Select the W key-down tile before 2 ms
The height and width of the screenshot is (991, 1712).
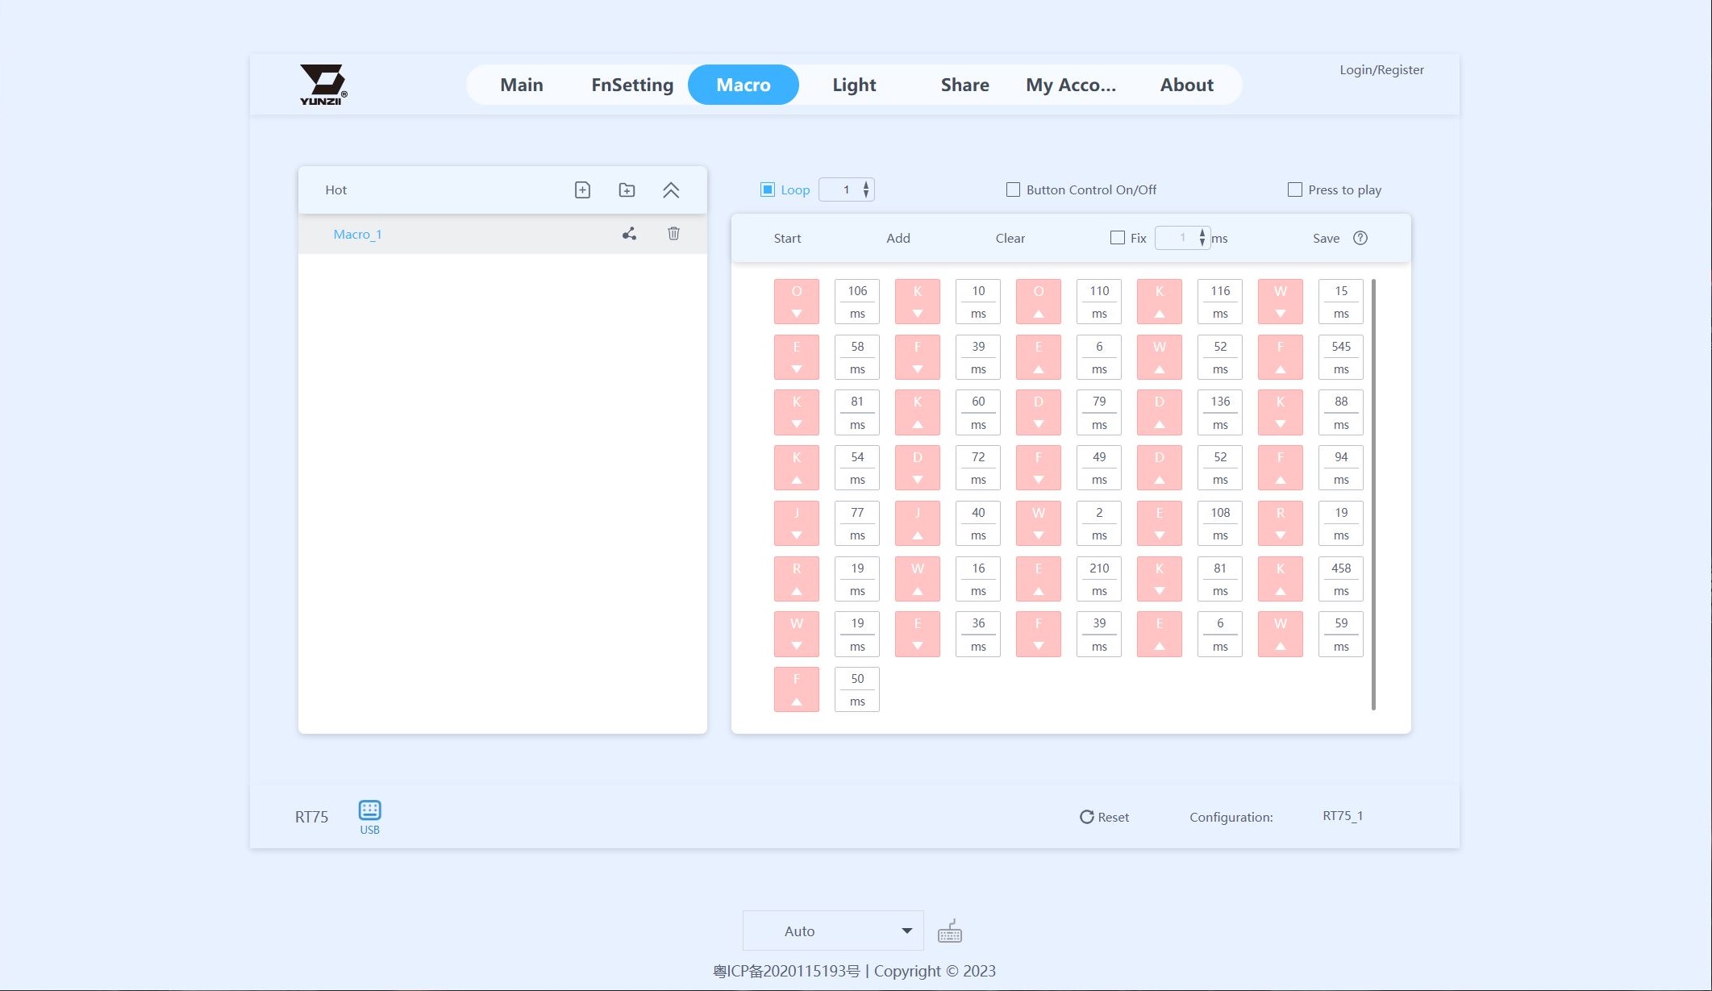pyautogui.click(x=1039, y=523)
